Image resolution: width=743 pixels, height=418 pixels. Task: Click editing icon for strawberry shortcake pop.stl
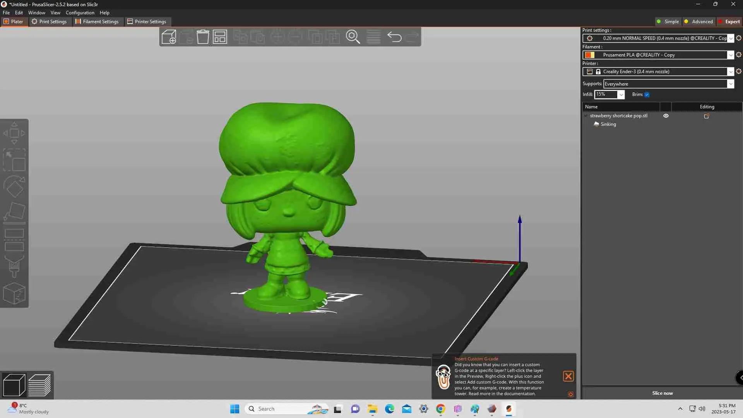[706, 116]
